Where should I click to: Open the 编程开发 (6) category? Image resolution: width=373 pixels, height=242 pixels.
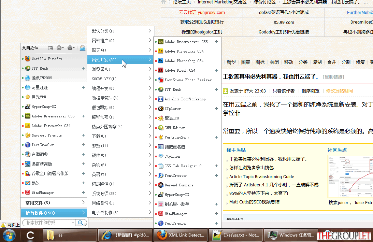[x=121, y=88]
